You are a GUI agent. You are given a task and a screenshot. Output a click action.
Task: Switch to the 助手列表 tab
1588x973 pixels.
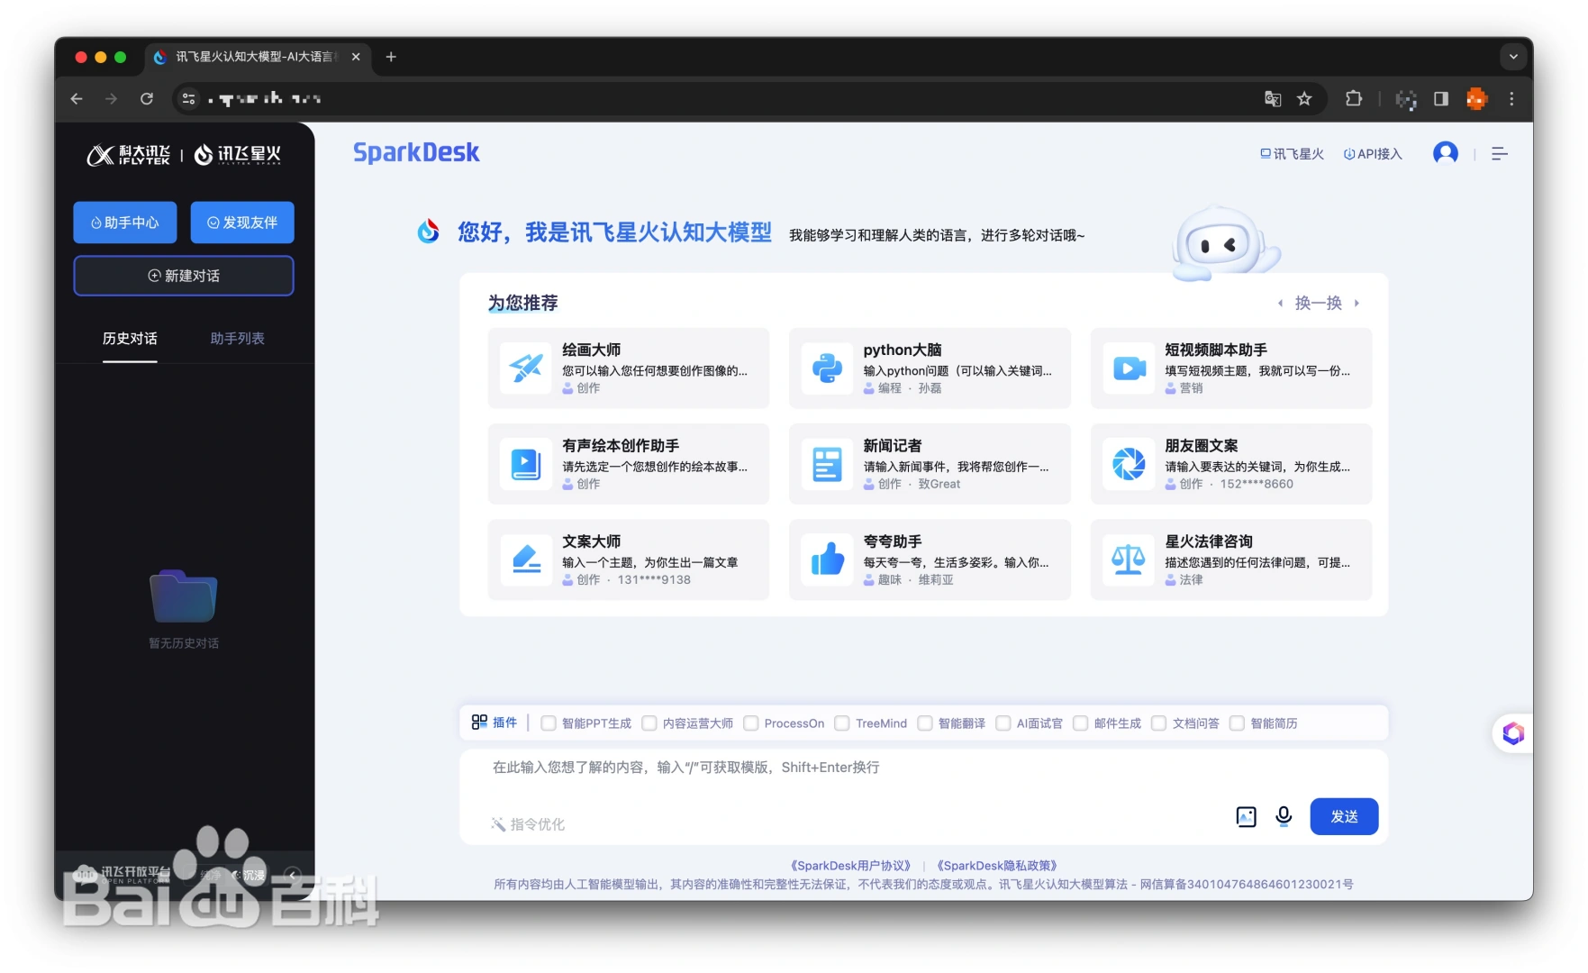coord(238,339)
